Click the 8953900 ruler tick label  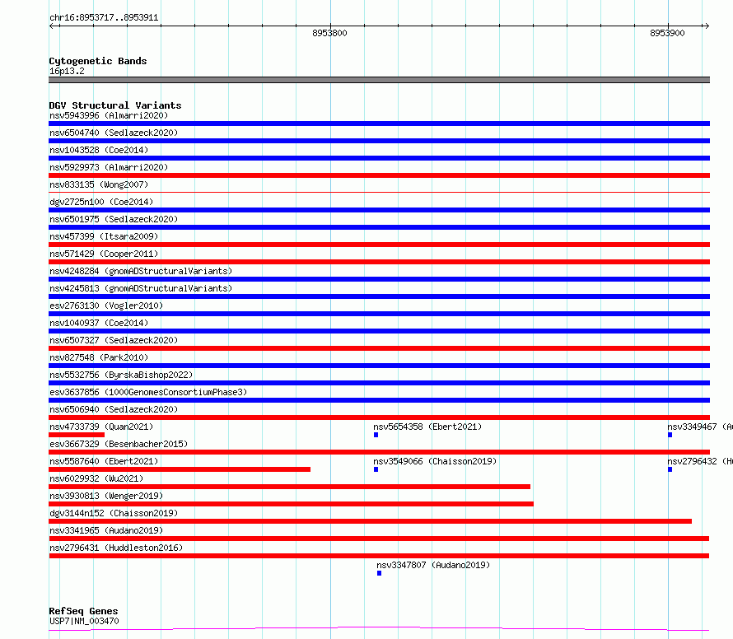(x=667, y=33)
